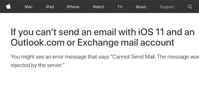Click the "rejected by the server" line
This screenshot has width=199, height=107.
click(x=38, y=65)
